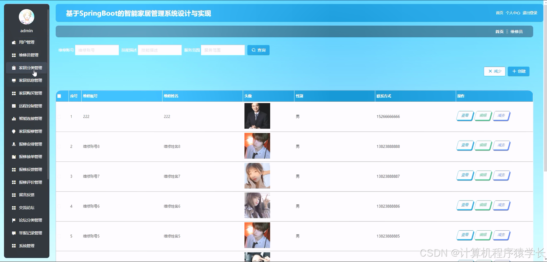Image resolution: width=547 pixels, height=262 pixels.
Task: Click 查看 for row 维修账号5
Action: (465, 235)
